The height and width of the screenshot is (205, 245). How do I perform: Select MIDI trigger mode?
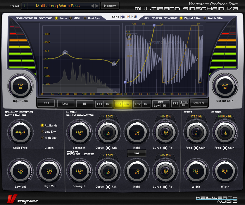[70, 18]
